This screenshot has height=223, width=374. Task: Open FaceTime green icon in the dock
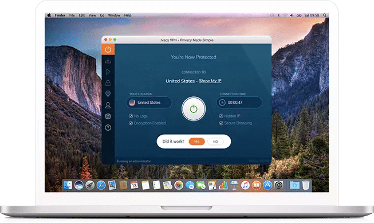click(201, 185)
